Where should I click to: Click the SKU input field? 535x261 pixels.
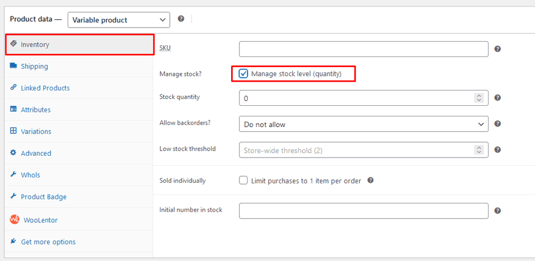[x=364, y=49]
